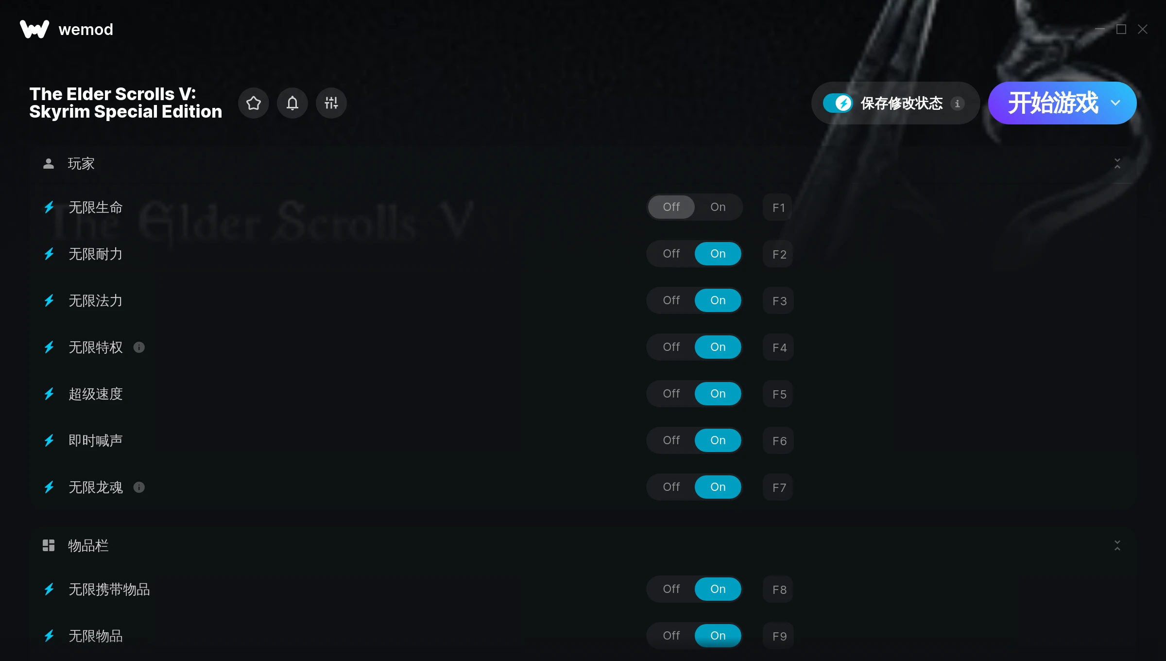The height and width of the screenshot is (661, 1166).
Task: Click info icon beside 保存修改状态
Action: (958, 104)
